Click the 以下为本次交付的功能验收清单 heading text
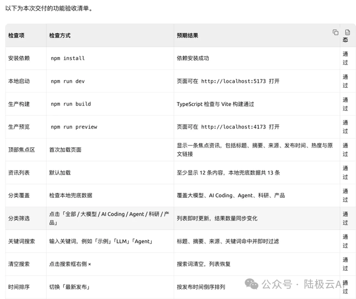356x299 pixels. tap(49, 8)
